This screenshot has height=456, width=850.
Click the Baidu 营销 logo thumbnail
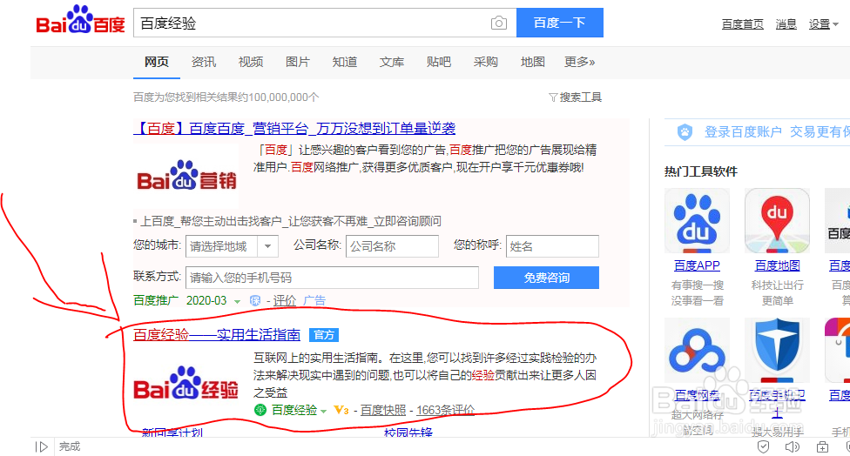coord(186,175)
